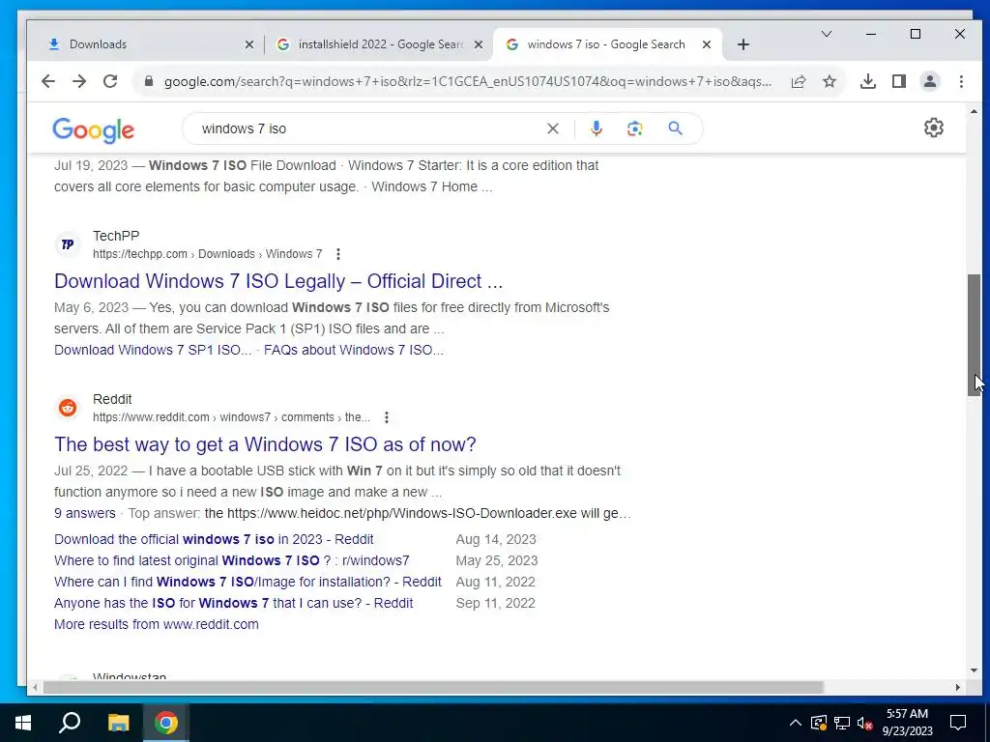Click the Chrome taskbar icon
The height and width of the screenshot is (742, 990).
166,723
